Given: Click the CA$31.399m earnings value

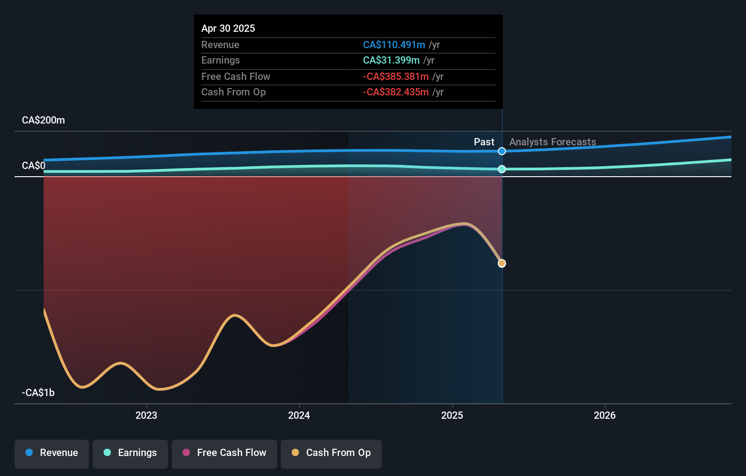Looking at the screenshot, I should [391, 60].
